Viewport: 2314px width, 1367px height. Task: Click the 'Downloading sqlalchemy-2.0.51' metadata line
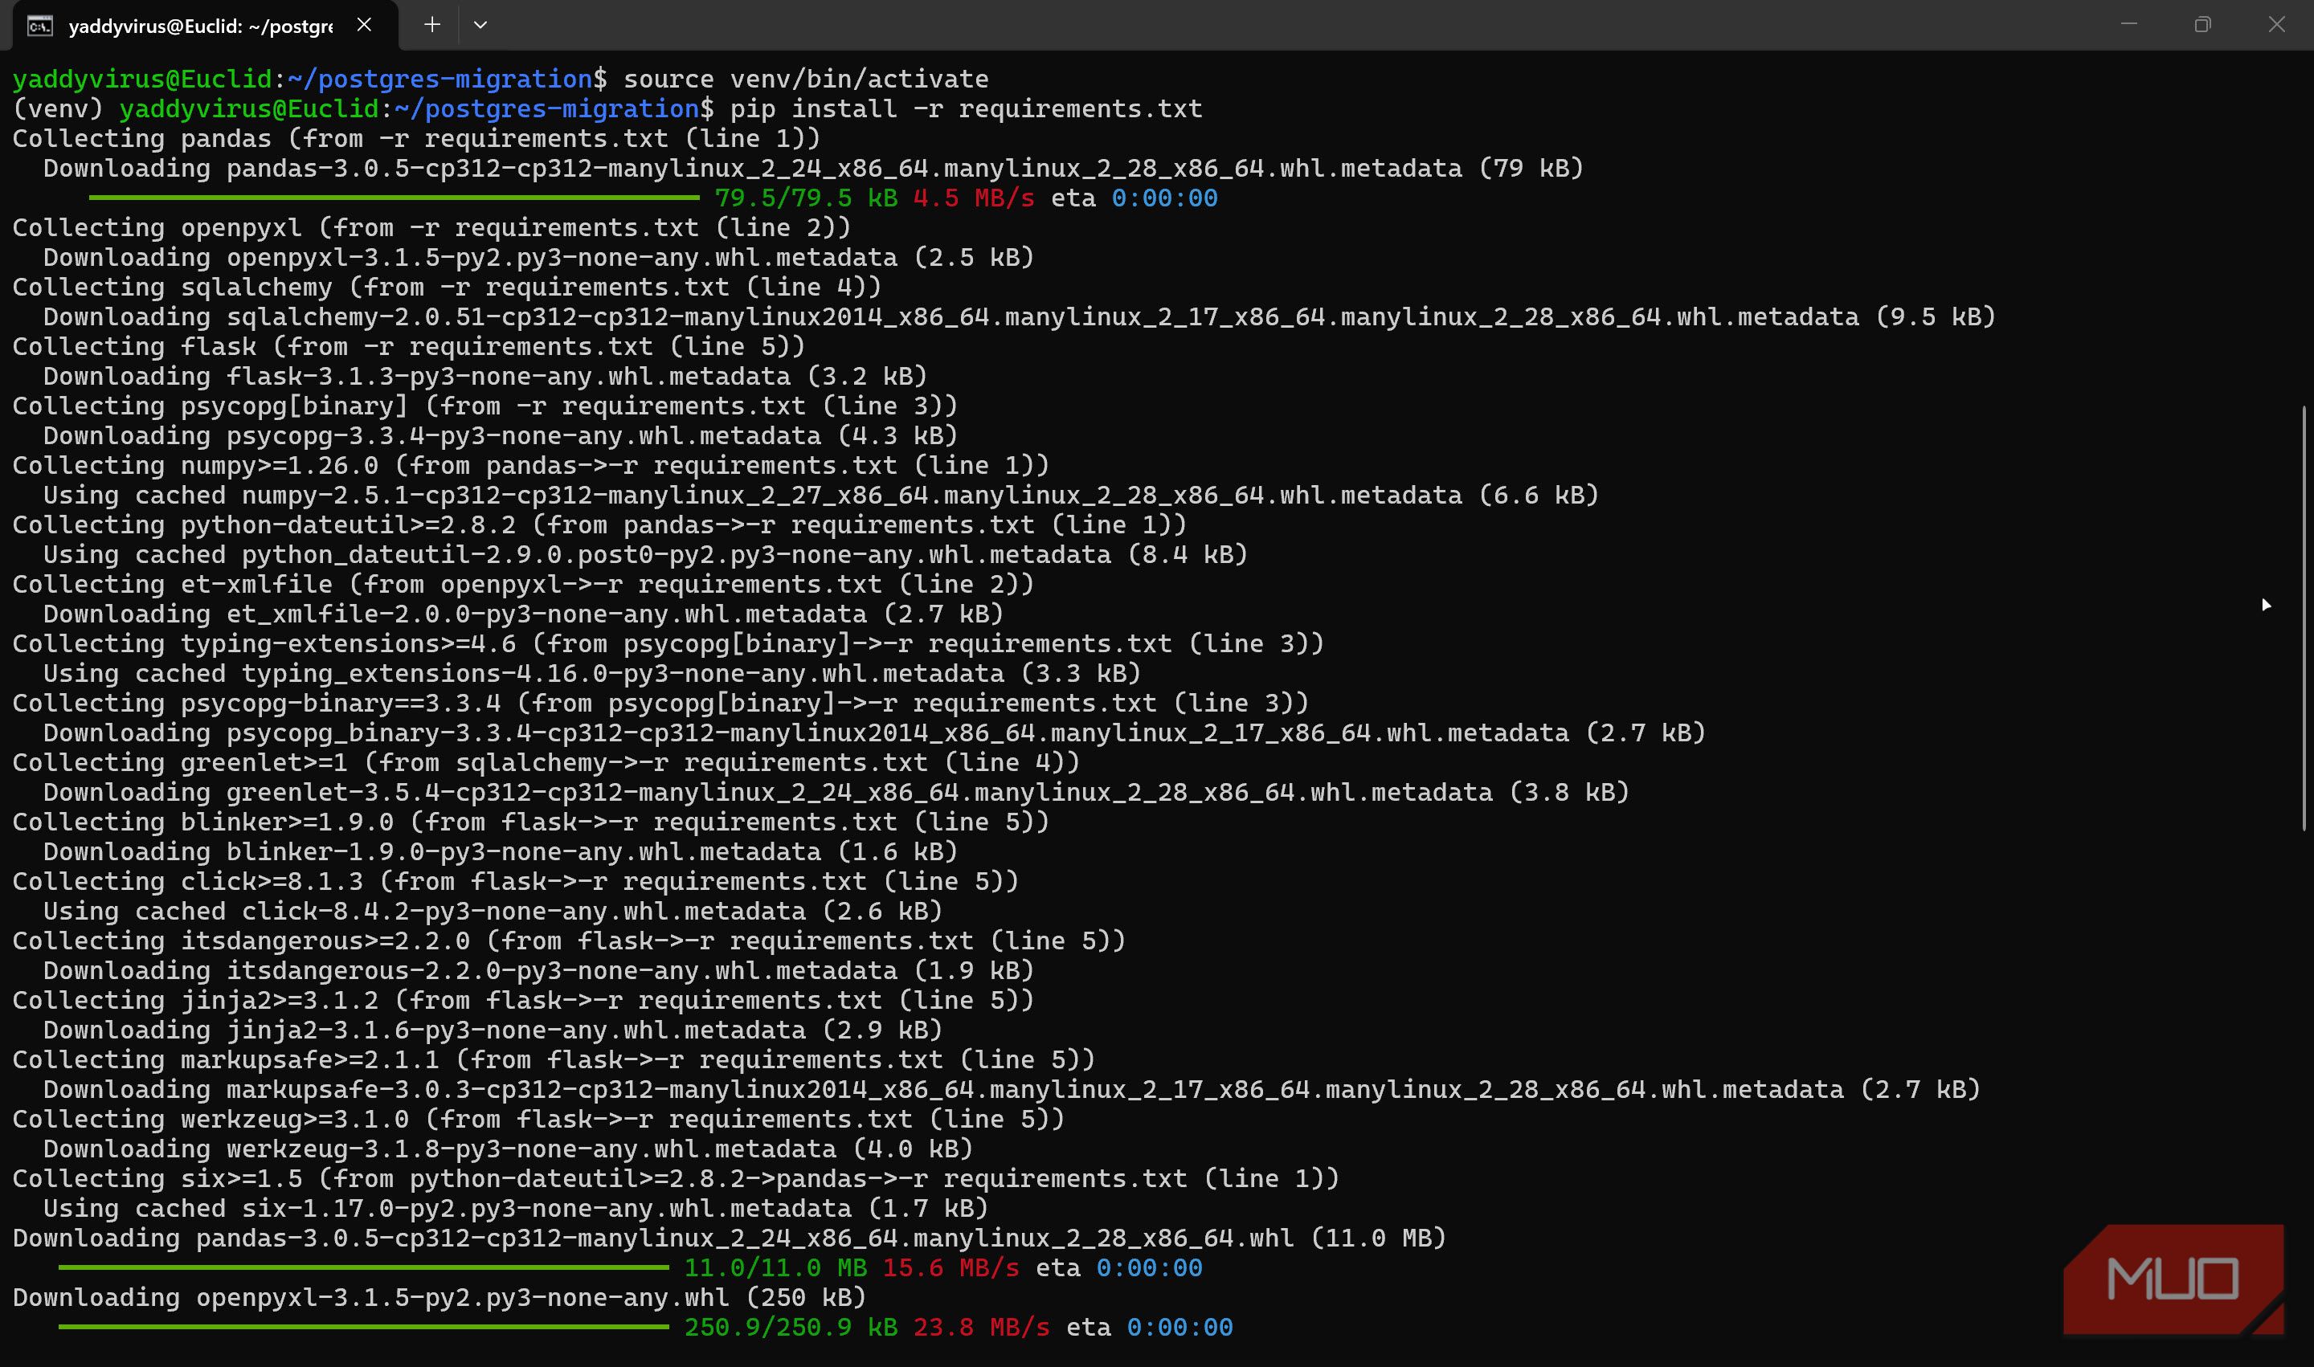click(1020, 317)
